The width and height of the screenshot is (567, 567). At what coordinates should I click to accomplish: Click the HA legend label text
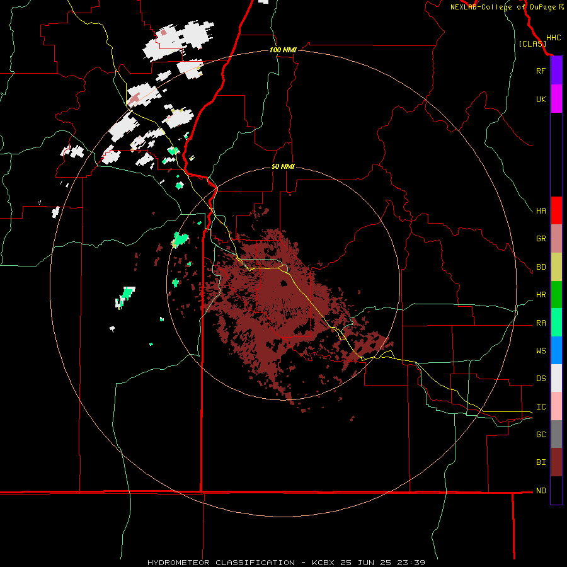click(541, 210)
